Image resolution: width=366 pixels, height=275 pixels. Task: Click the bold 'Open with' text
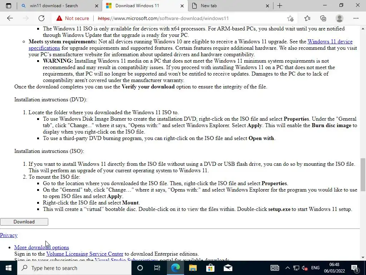(261, 138)
